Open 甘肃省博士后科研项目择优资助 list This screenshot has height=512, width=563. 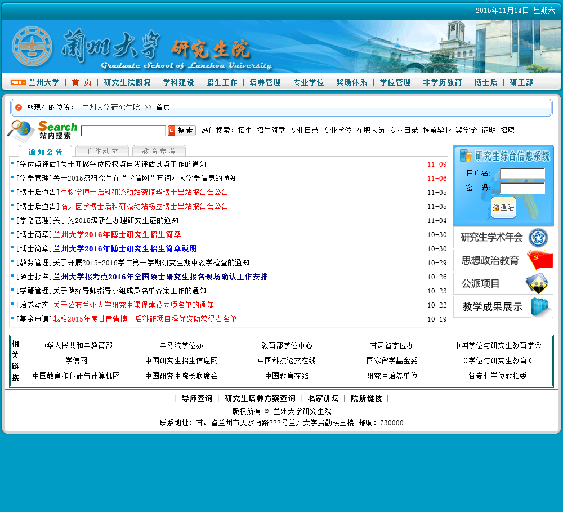145,319
